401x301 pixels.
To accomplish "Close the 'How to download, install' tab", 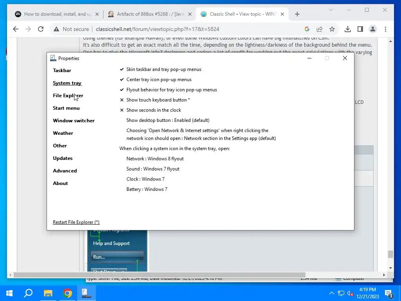I will pyautogui.click(x=97, y=15).
